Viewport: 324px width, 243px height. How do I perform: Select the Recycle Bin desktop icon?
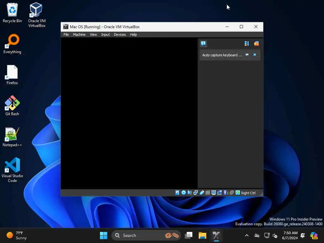click(12, 13)
